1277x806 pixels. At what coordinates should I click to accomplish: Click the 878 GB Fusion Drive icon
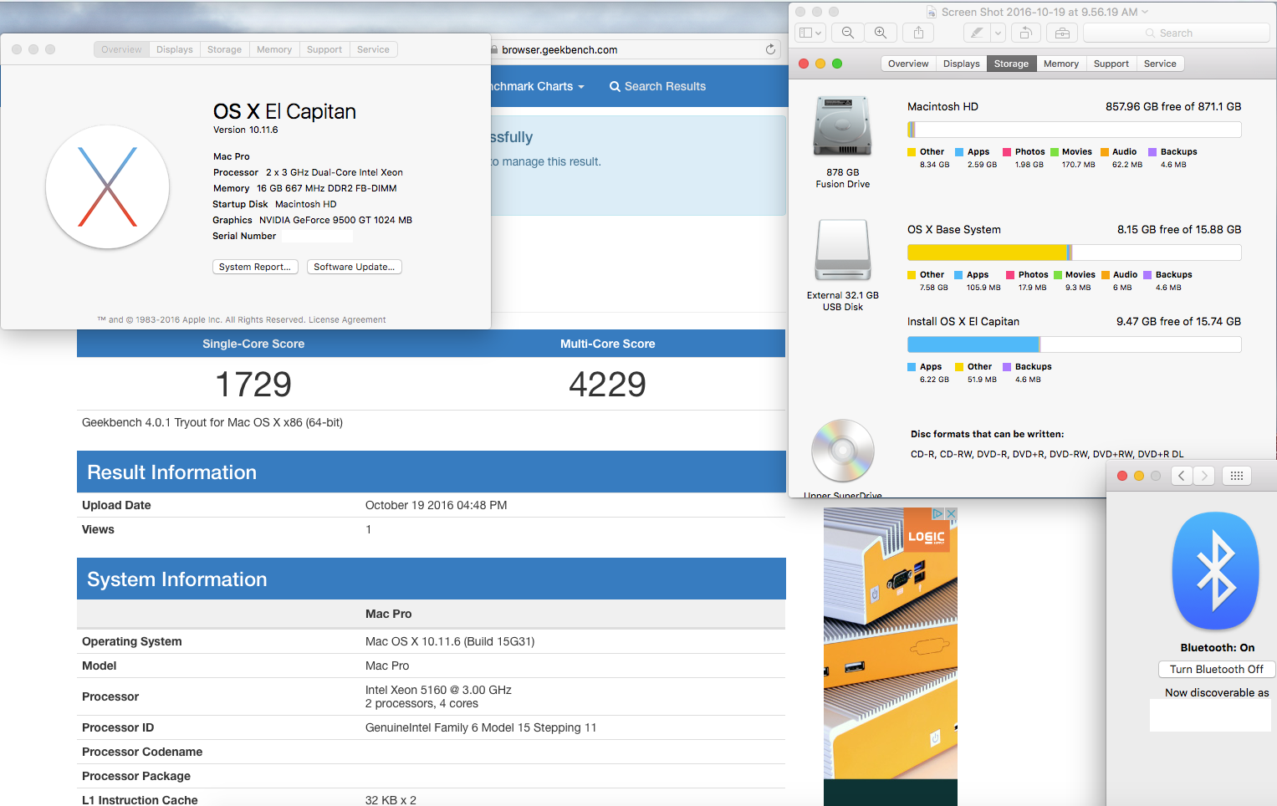click(x=843, y=126)
